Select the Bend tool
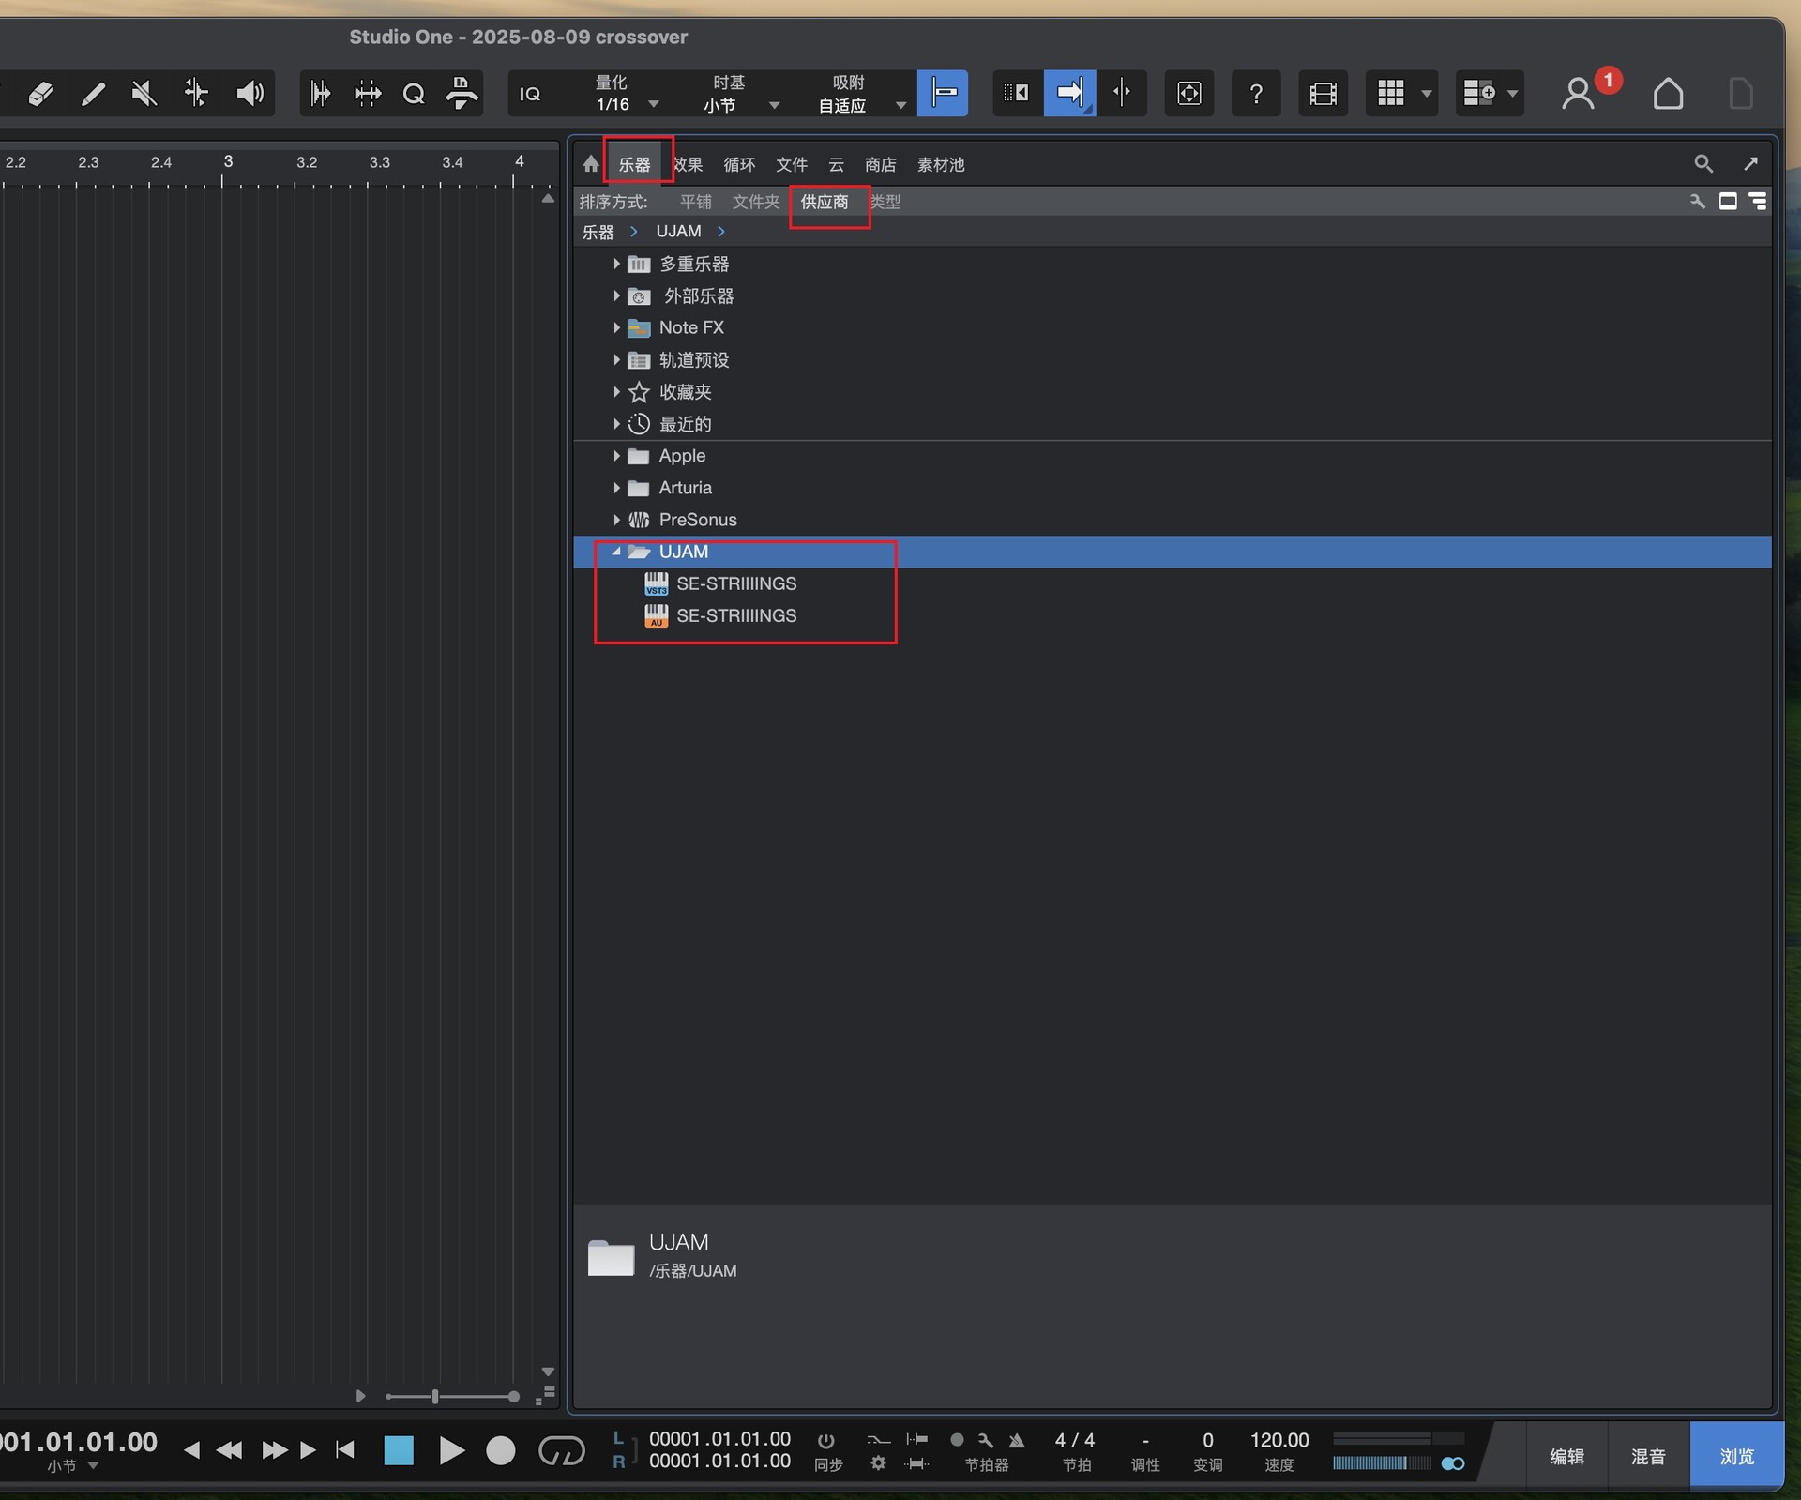Screen dimensions: 1801x1500 (x=196, y=93)
